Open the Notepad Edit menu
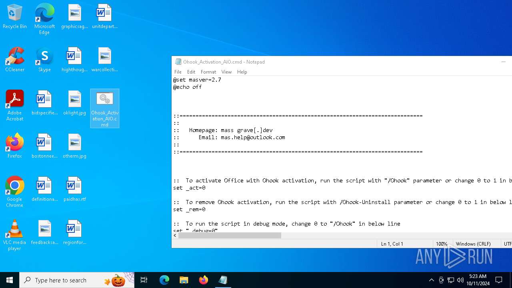 click(191, 72)
